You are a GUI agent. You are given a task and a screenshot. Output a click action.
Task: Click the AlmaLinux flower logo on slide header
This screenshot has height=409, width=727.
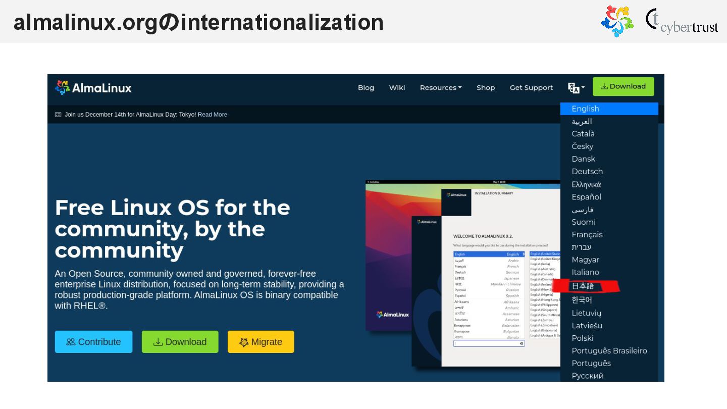tap(617, 21)
